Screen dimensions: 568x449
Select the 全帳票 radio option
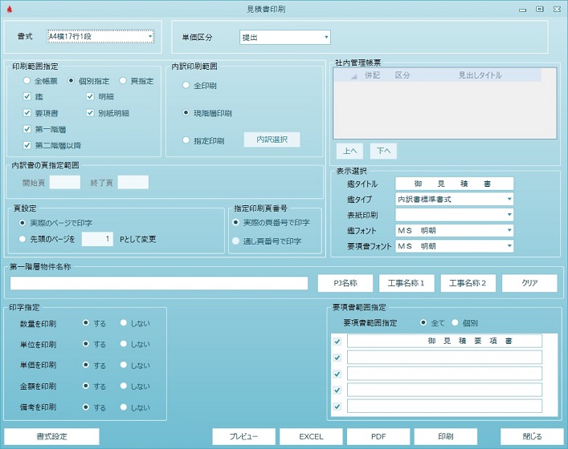[x=27, y=81]
